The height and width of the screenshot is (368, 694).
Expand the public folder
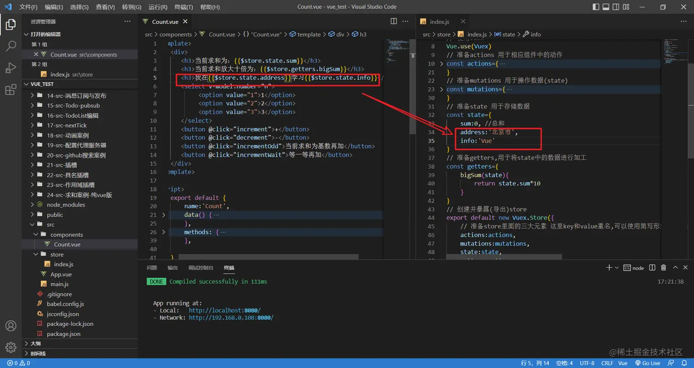click(80, 214)
